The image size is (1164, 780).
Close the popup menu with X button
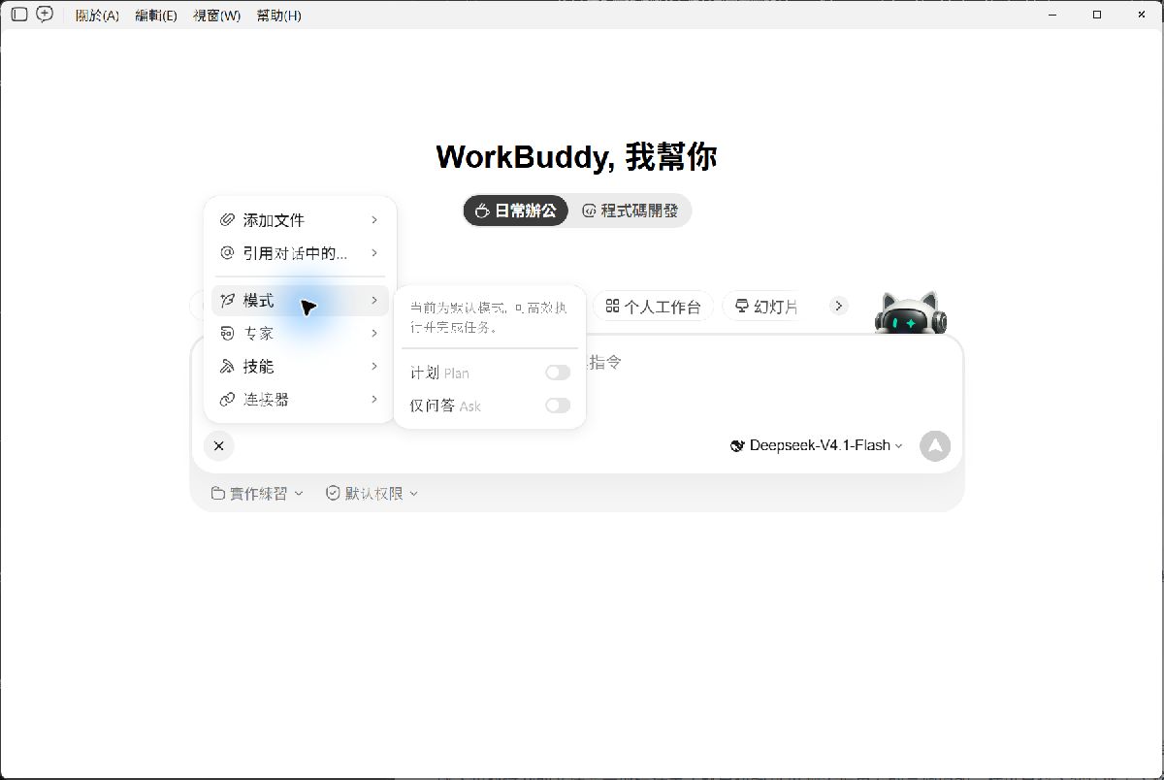pyautogui.click(x=219, y=445)
